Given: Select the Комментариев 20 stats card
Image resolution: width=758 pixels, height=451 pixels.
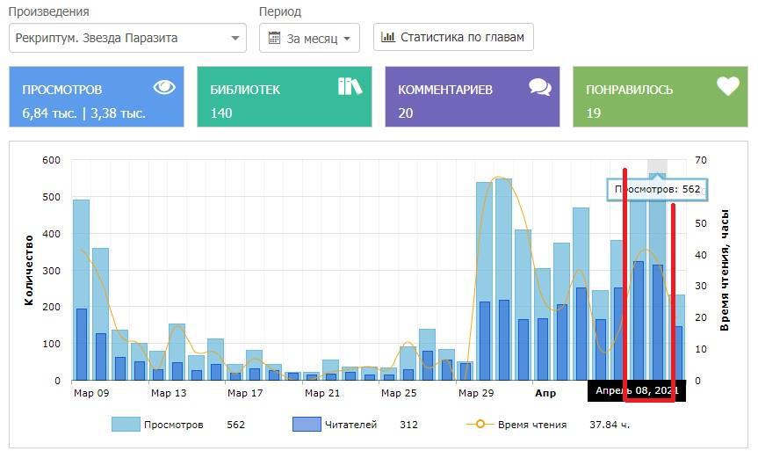Looking at the screenshot, I should [x=472, y=97].
